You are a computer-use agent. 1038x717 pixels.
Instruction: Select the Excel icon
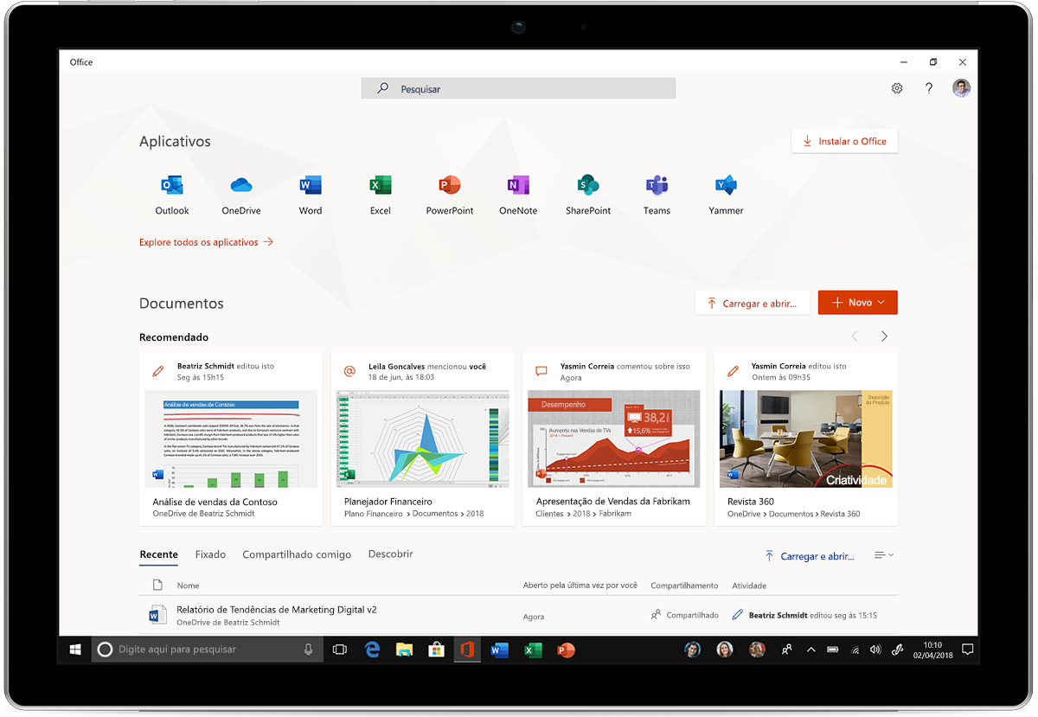380,186
